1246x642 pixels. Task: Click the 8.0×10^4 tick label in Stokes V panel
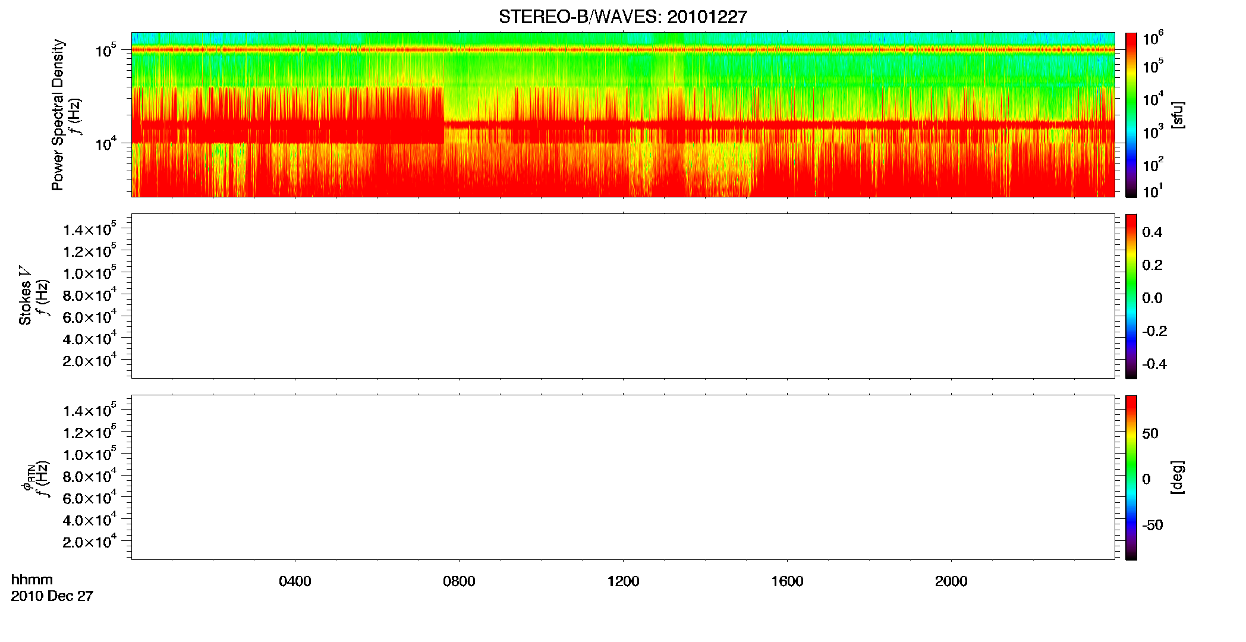click(x=90, y=294)
